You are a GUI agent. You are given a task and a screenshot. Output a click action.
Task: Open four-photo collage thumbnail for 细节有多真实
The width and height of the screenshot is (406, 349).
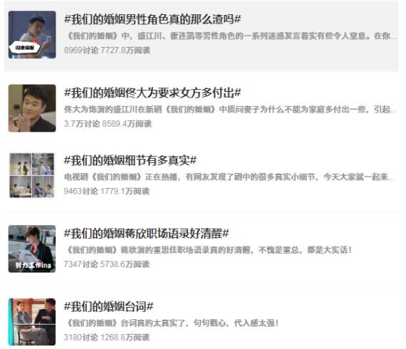(32, 175)
